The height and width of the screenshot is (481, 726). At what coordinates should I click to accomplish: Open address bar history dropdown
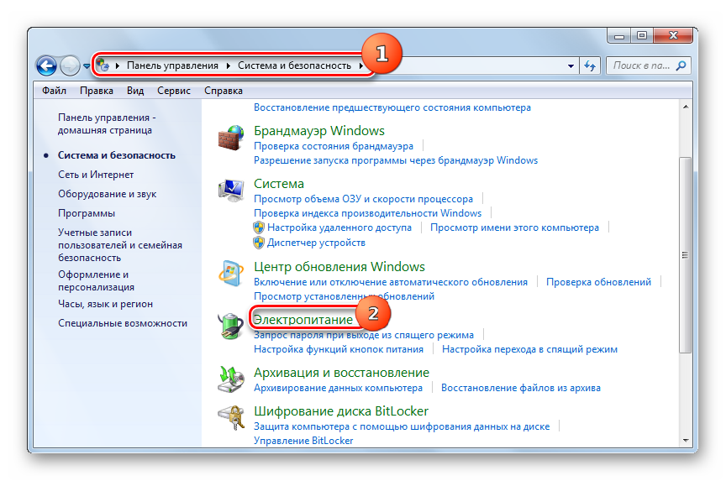point(571,66)
